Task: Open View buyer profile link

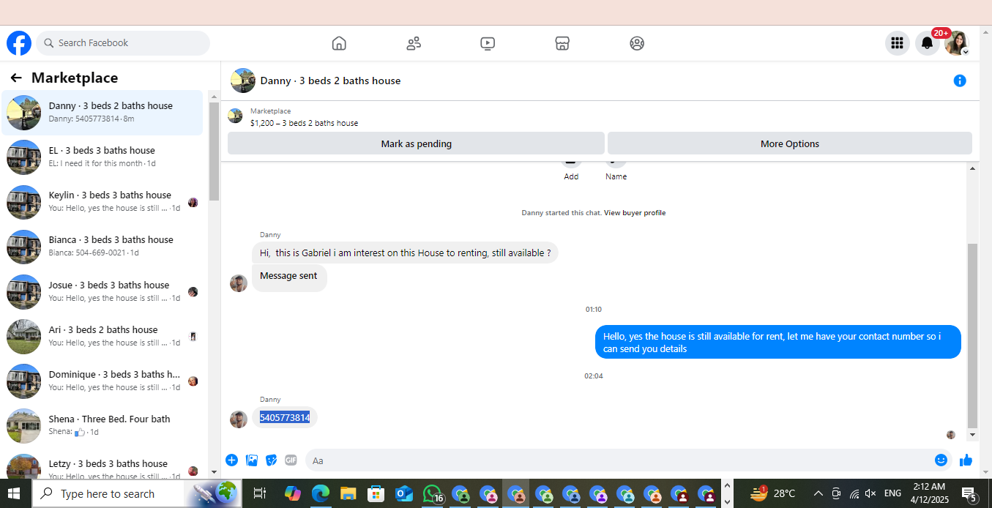Action: [635, 213]
